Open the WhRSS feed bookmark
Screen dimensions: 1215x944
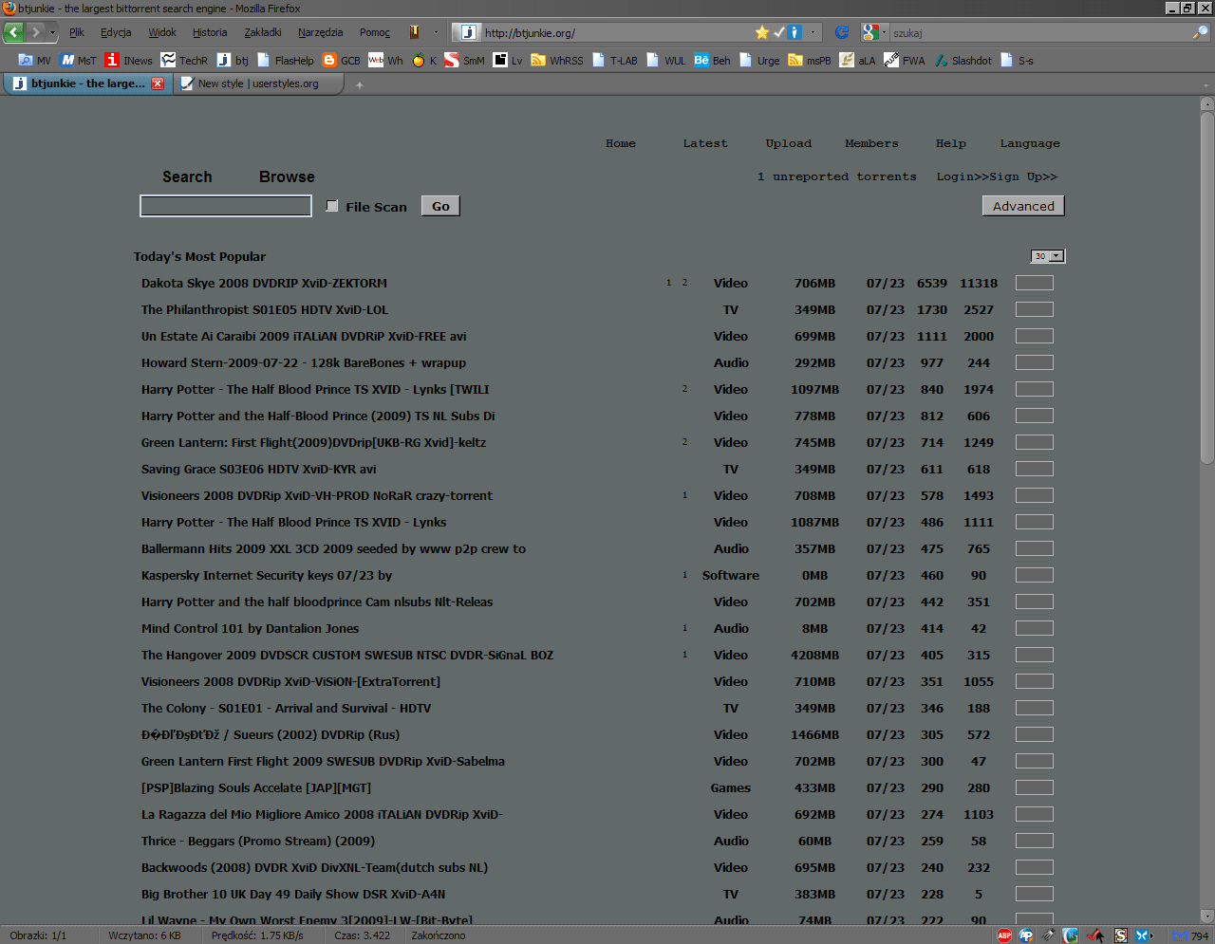click(557, 60)
